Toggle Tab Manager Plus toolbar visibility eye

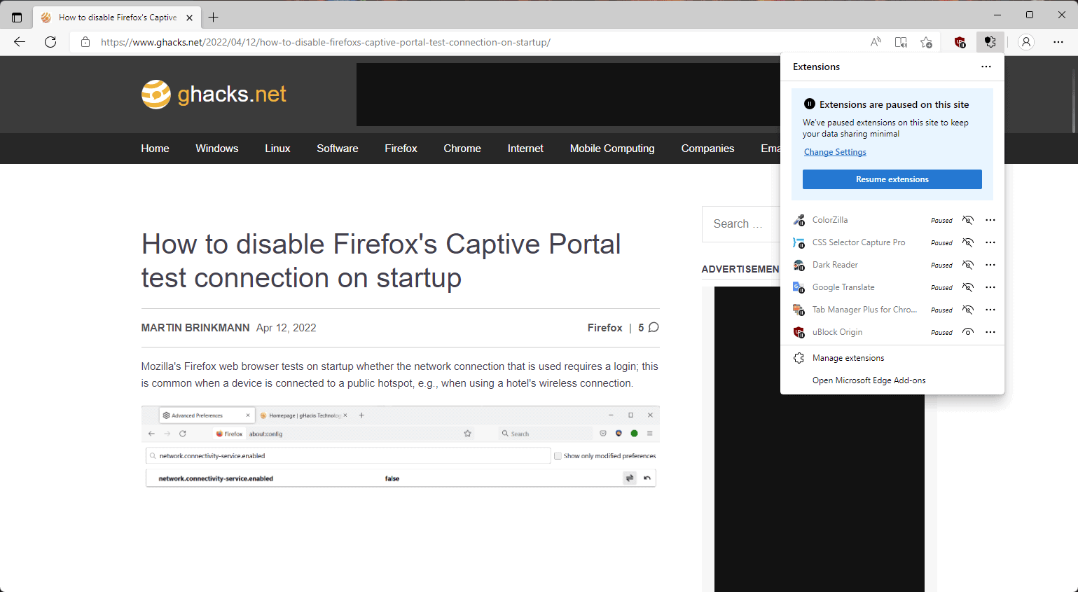[x=968, y=310]
